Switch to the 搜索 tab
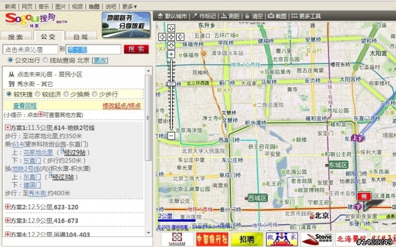The height and width of the screenshot is (247, 396). point(15,37)
